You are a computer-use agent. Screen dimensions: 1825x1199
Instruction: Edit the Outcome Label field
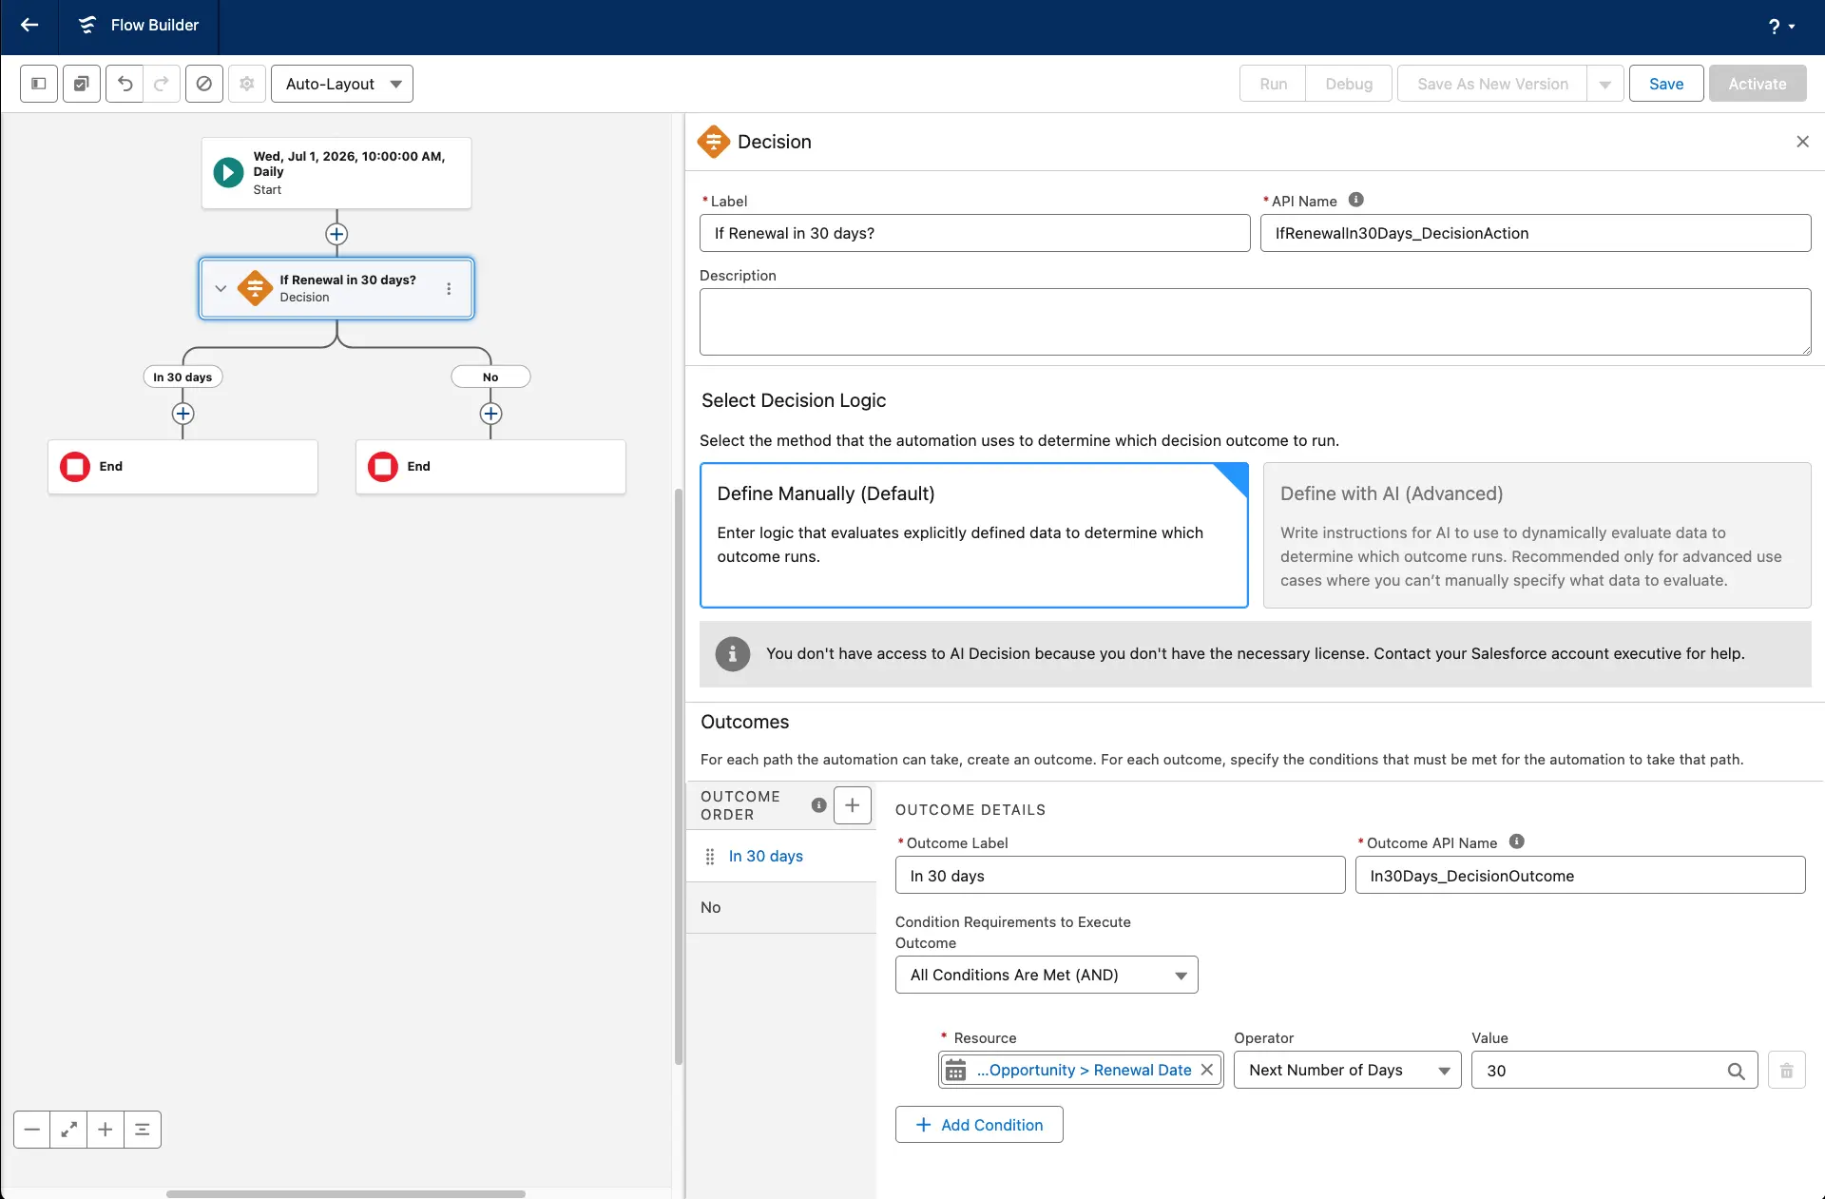pyautogui.click(x=1120, y=876)
